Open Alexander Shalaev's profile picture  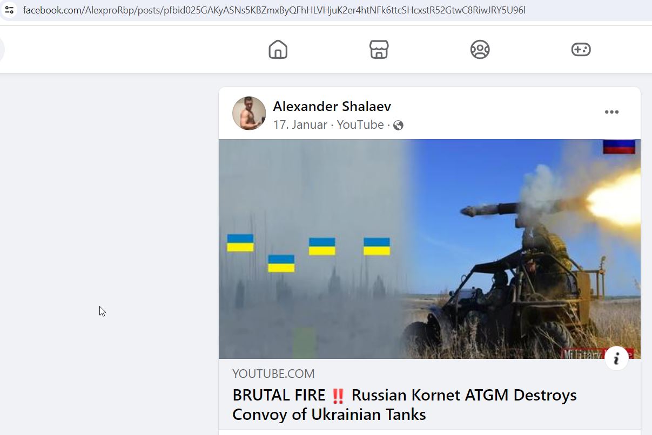click(x=249, y=113)
